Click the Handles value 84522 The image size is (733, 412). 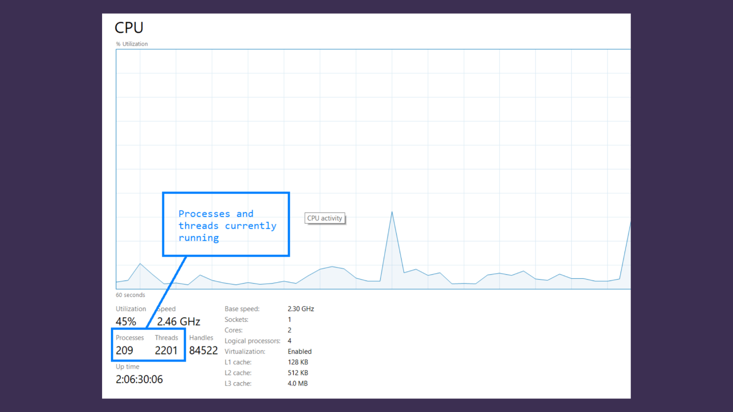click(x=203, y=350)
